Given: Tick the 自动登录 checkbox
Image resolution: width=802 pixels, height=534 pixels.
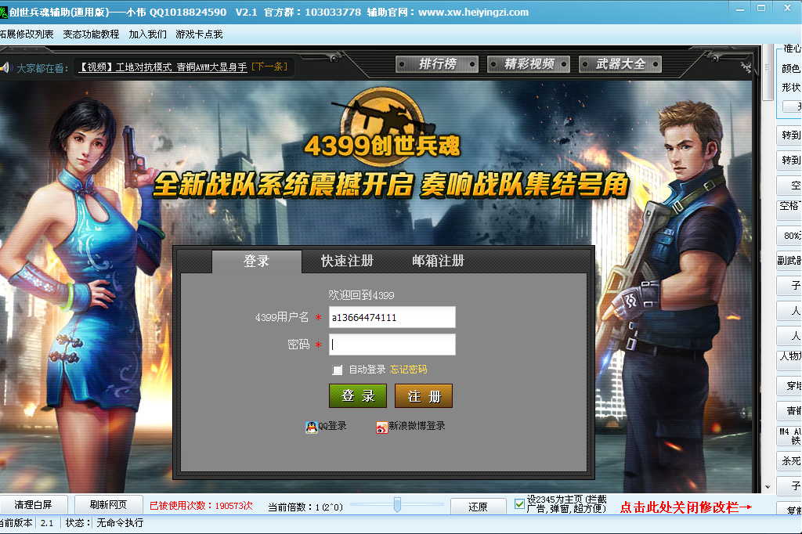Looking at the screenshot, I should 337,370.
